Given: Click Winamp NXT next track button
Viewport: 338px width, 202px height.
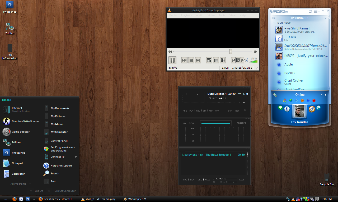Looking at the screenshot, I should point(211,111).
